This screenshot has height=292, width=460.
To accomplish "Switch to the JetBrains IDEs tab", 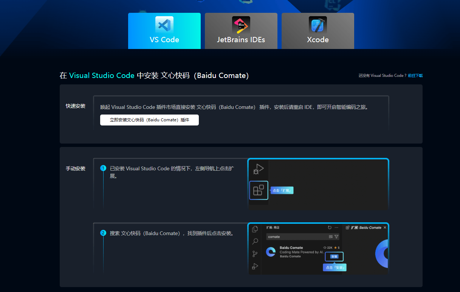I will tap(241, 31).
